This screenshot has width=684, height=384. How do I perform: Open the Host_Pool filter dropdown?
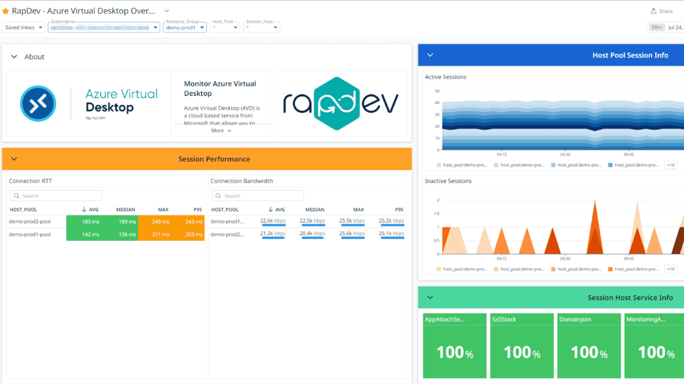tap(225, 27)
